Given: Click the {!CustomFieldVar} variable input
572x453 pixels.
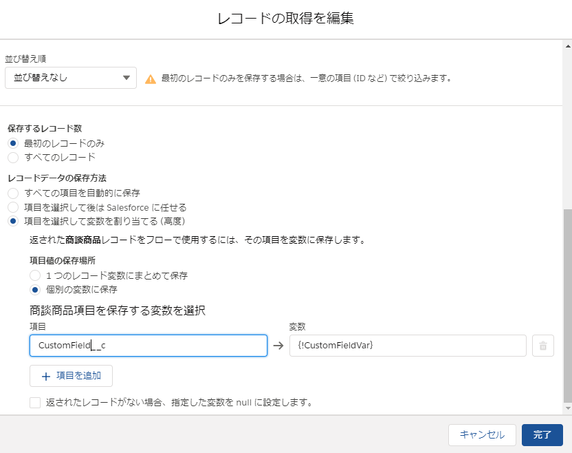Looking at the screenshot, I should pos(408,346).
